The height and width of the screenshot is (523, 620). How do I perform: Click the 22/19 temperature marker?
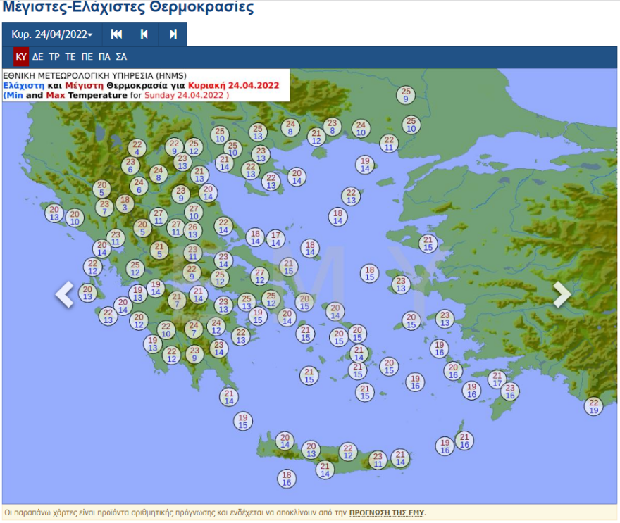[x=594, y=406]
